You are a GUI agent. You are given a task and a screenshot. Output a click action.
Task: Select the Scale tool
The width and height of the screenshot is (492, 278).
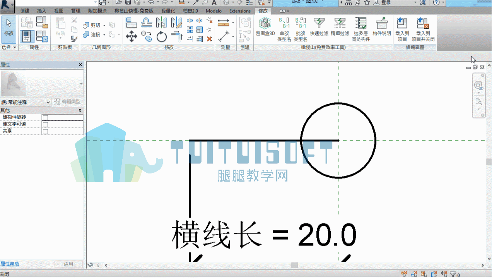tap(200, 29)
